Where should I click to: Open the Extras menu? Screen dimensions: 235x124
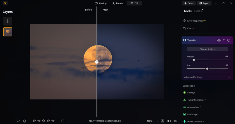(x=189, y=3)
